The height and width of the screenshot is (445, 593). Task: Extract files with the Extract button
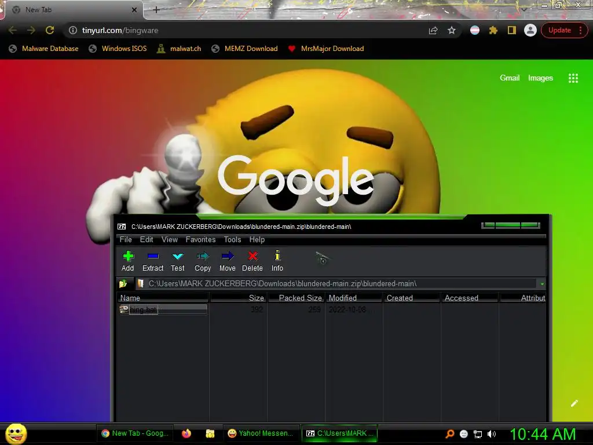tap(153, 261)
